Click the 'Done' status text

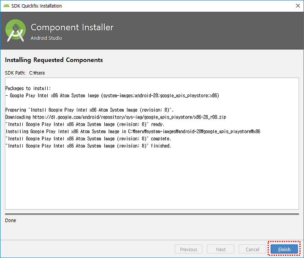coord(11,220)
